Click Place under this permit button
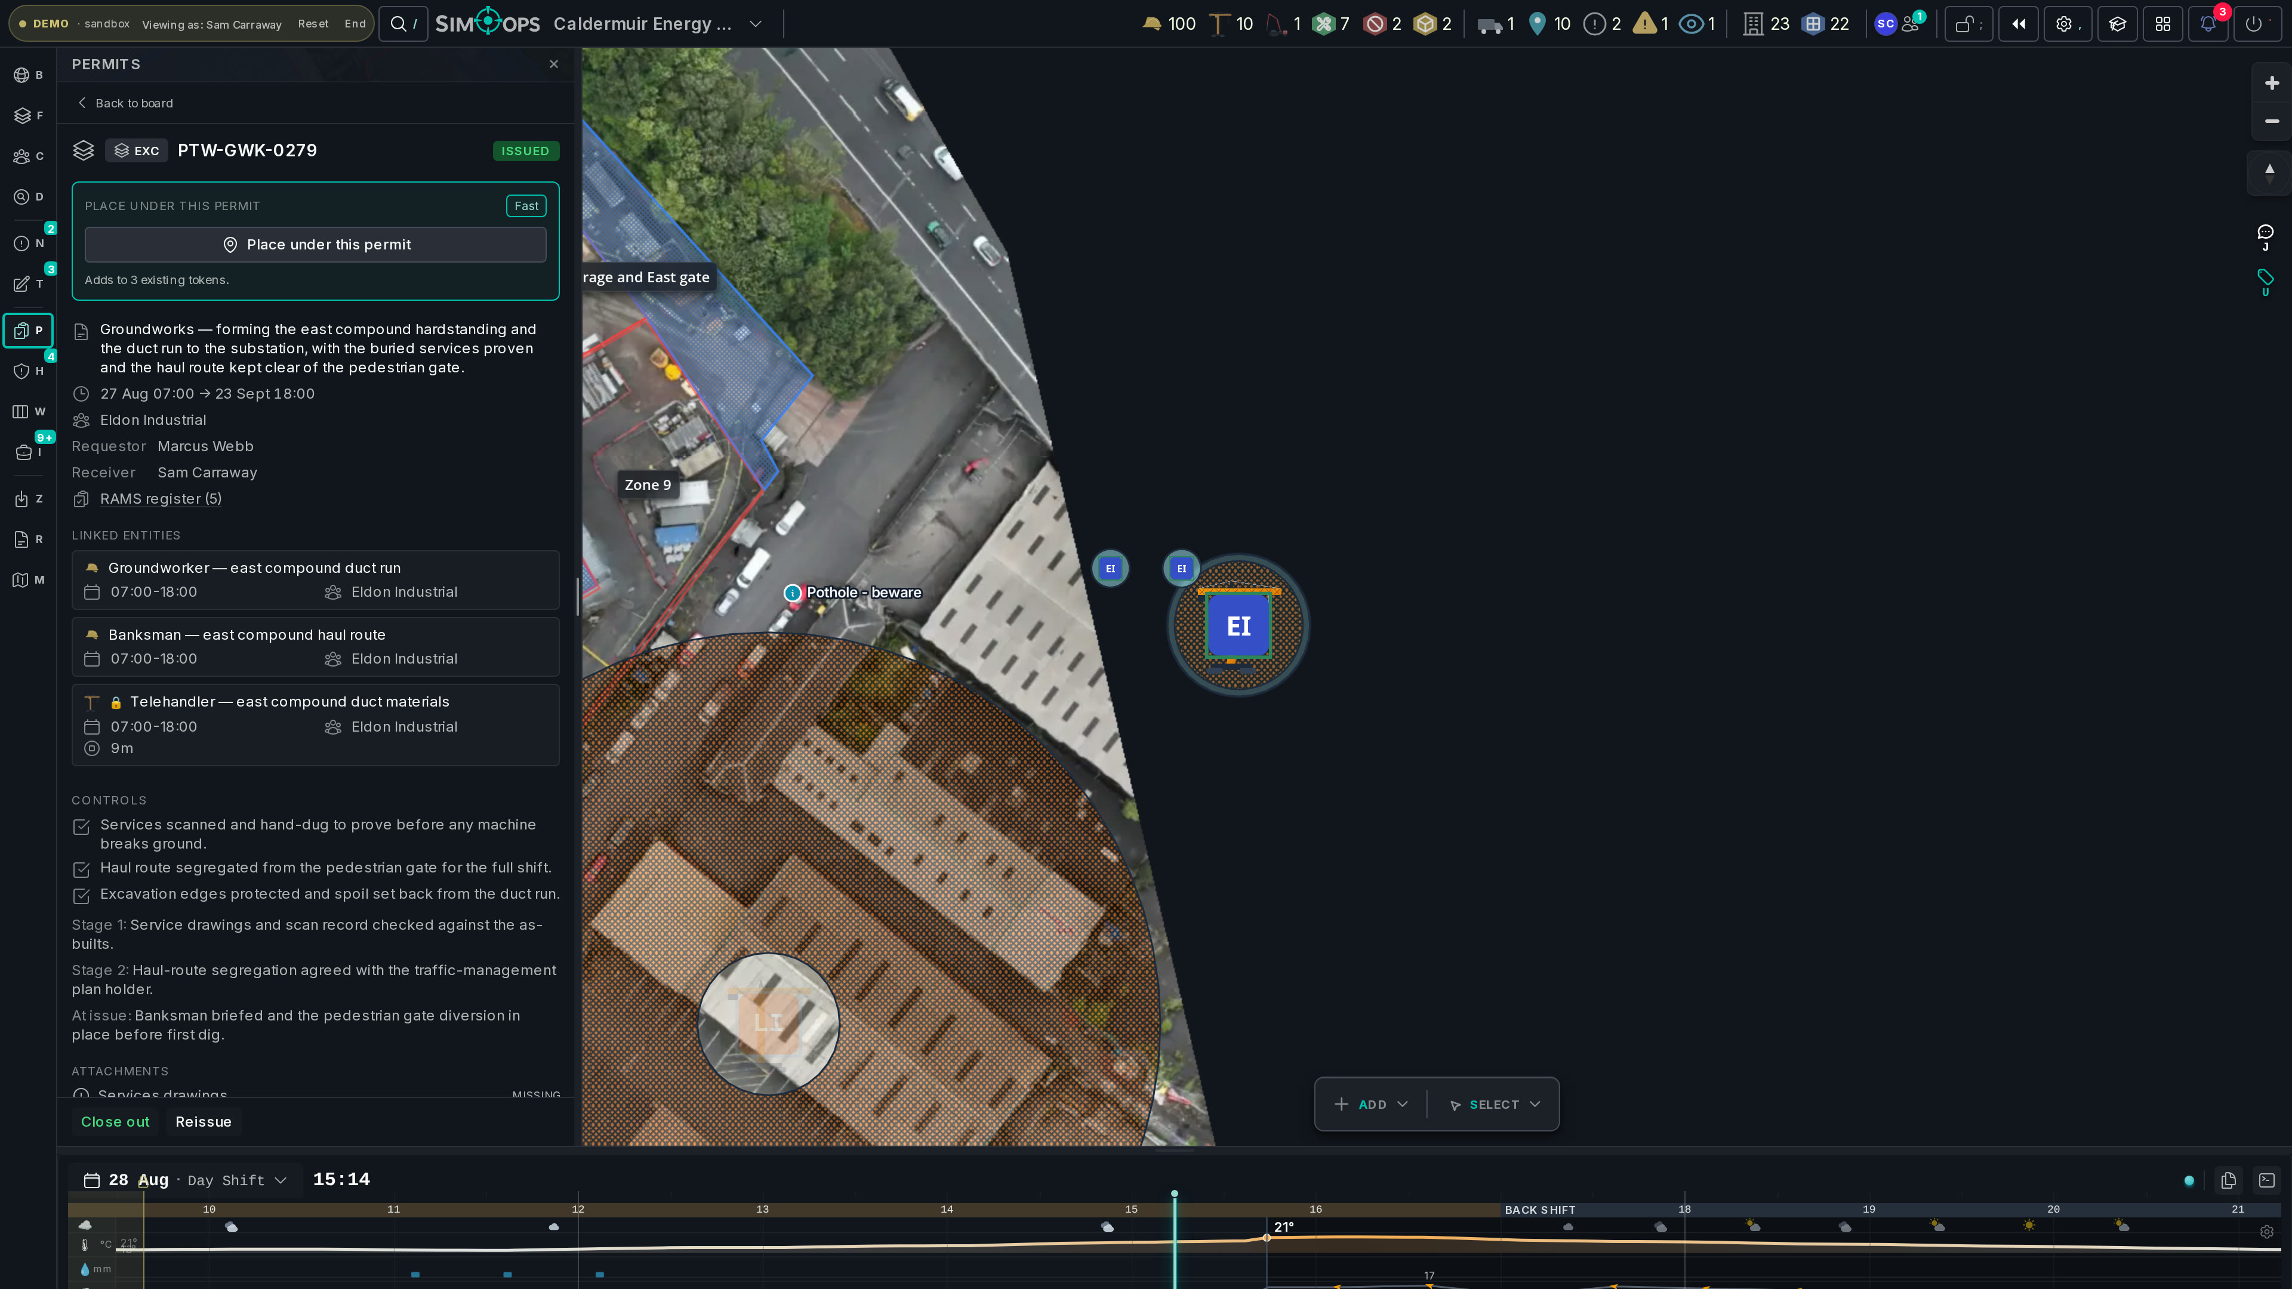 [x=315, y=245]
